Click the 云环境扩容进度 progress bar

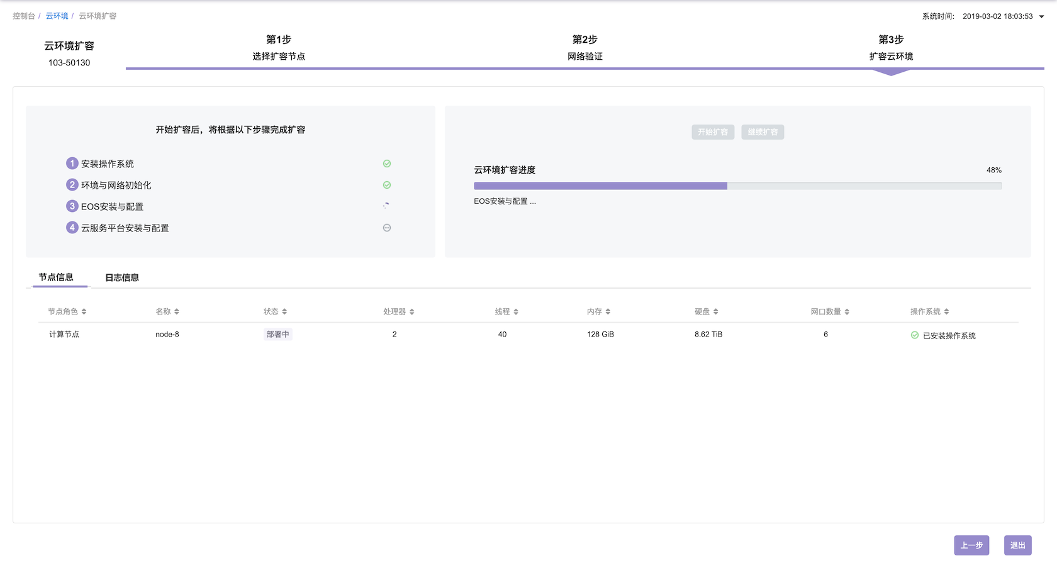point(737,186)
